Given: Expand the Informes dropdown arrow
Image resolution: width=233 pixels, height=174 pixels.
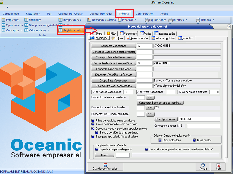Looking at the screenshot, I should [186, 20].
